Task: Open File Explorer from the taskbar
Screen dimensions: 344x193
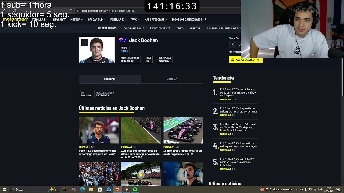Action: 91,190
